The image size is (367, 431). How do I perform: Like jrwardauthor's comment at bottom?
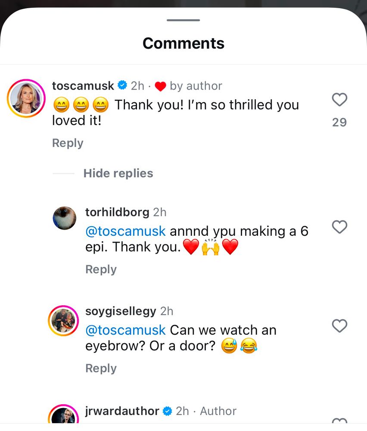coord(339,421)
